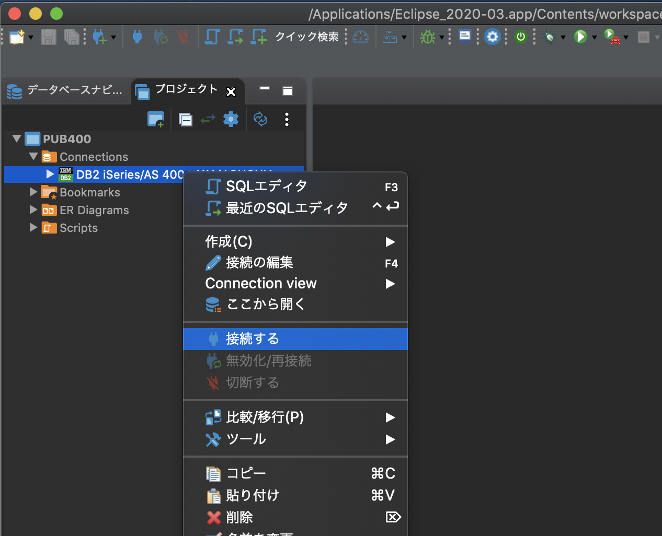Open the recent SQL editor toolbar icon
Screen dimensions: 662x536
[x=235, y=37]
